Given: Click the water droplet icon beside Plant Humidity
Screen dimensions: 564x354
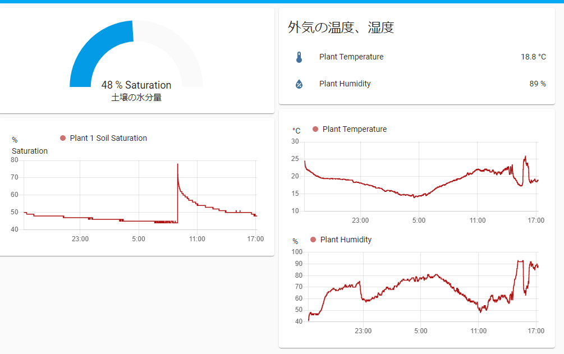Looking at the screenshot, I should coord(299,84).
